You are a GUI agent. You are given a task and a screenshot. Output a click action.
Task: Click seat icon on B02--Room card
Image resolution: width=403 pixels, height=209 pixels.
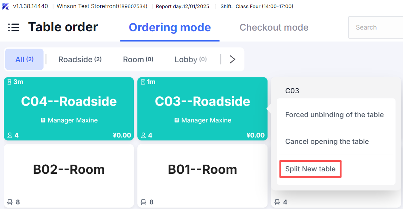pos(10,202)
